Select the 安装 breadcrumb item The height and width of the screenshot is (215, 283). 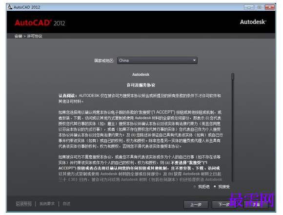18,36
